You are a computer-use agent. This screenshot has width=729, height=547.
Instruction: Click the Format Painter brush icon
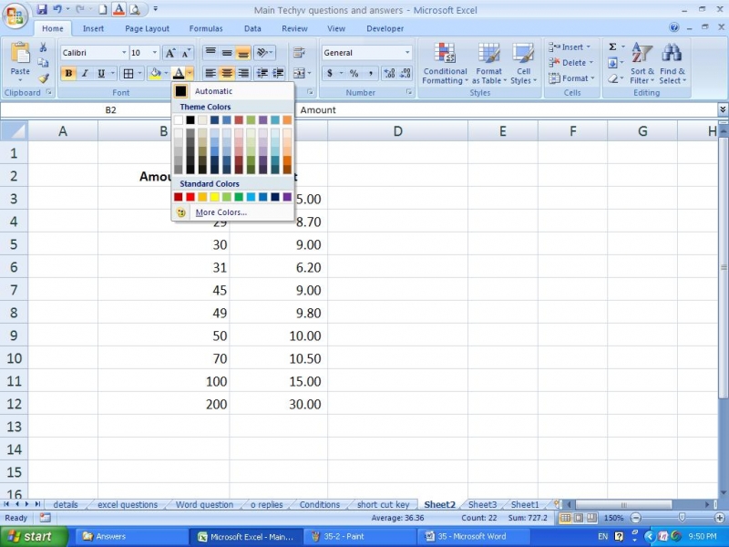tap(43, 78)
